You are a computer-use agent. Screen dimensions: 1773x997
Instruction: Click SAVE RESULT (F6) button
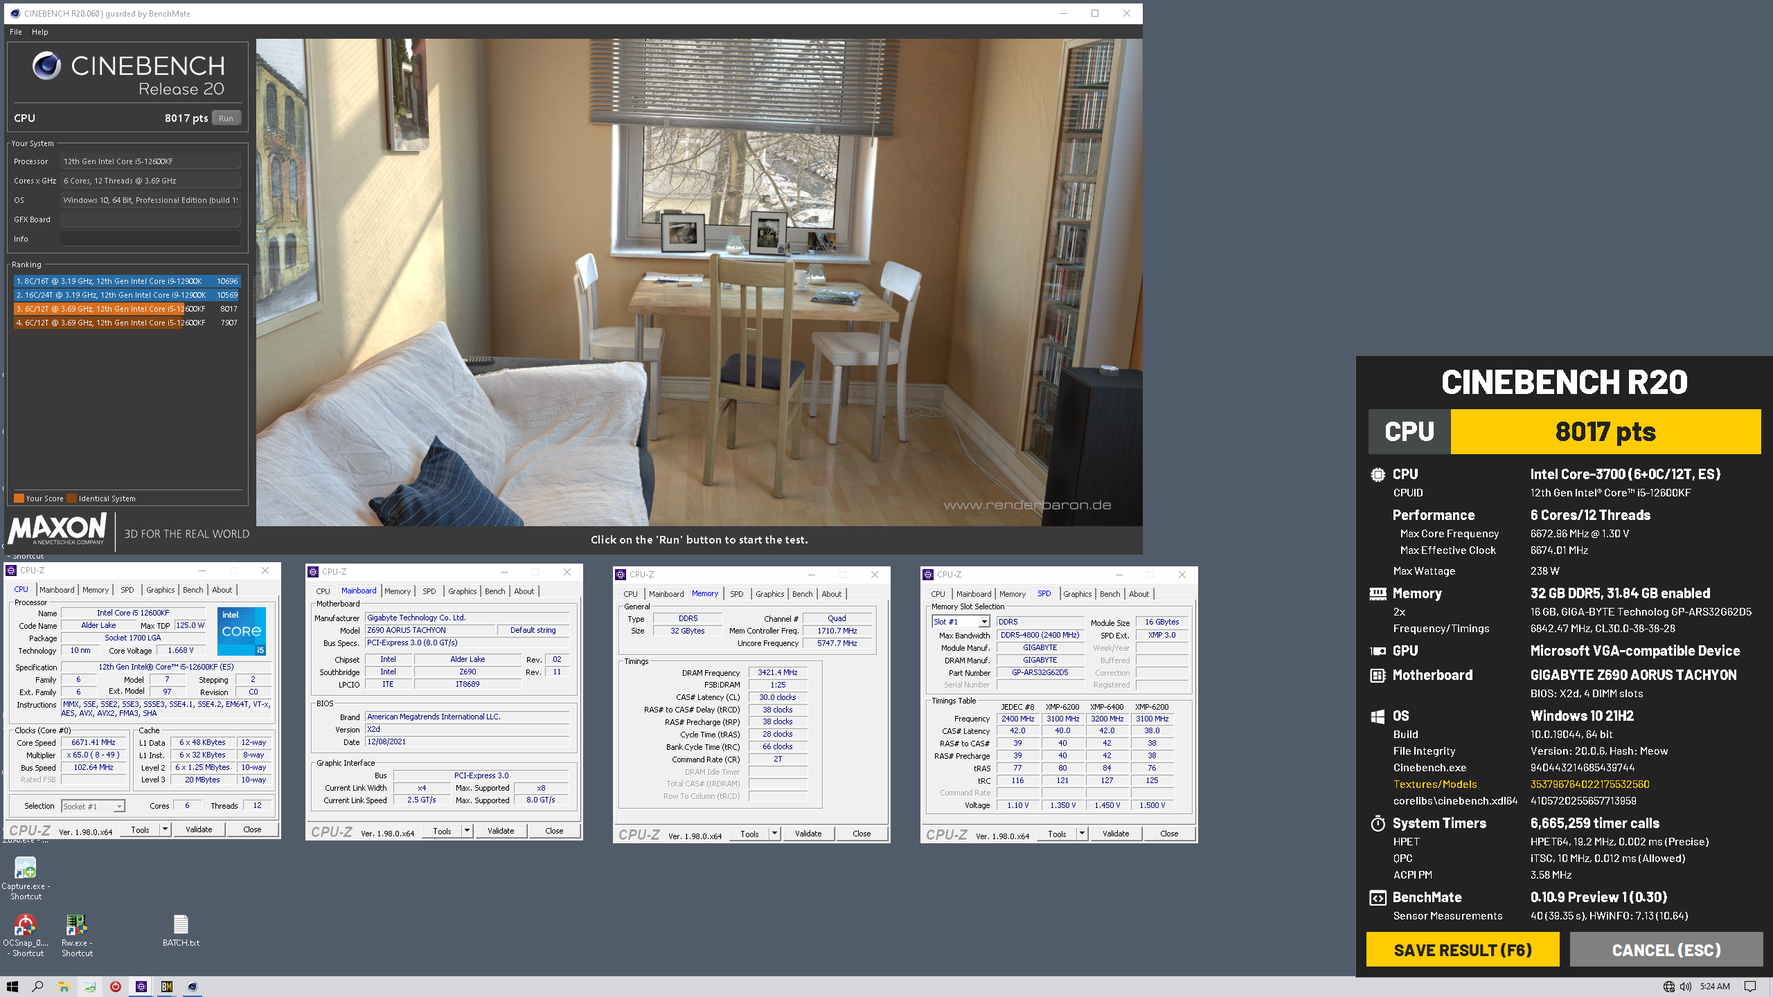pyautogui.click(x=1463, y=950)
